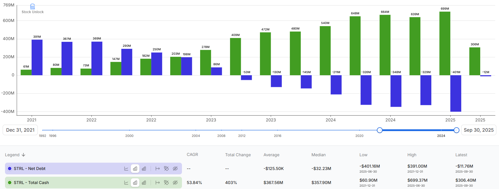This screenshot has height=189, width=499.
Task: Jump timeline to the 2000 marker
Action: 129,136
